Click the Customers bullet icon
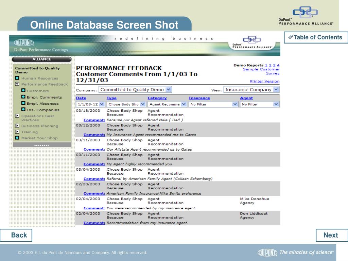Image resolution: width=348 pixels, height=261 pixels. pos(23,91)
